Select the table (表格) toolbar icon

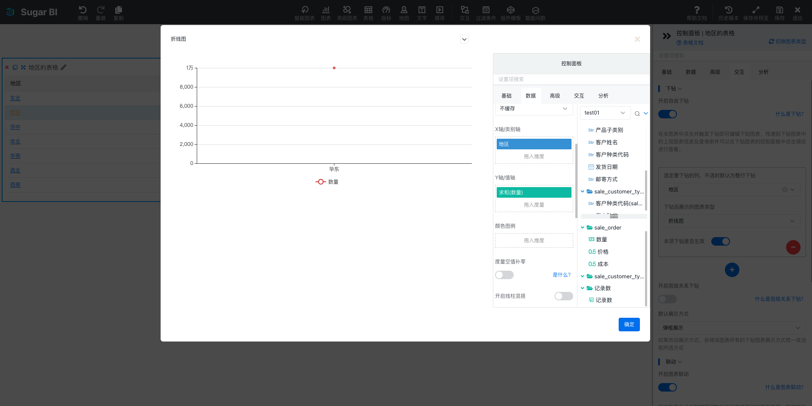coord(368,10)
